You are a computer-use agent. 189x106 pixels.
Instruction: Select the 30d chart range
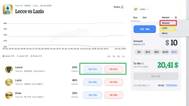pos(118,56)
